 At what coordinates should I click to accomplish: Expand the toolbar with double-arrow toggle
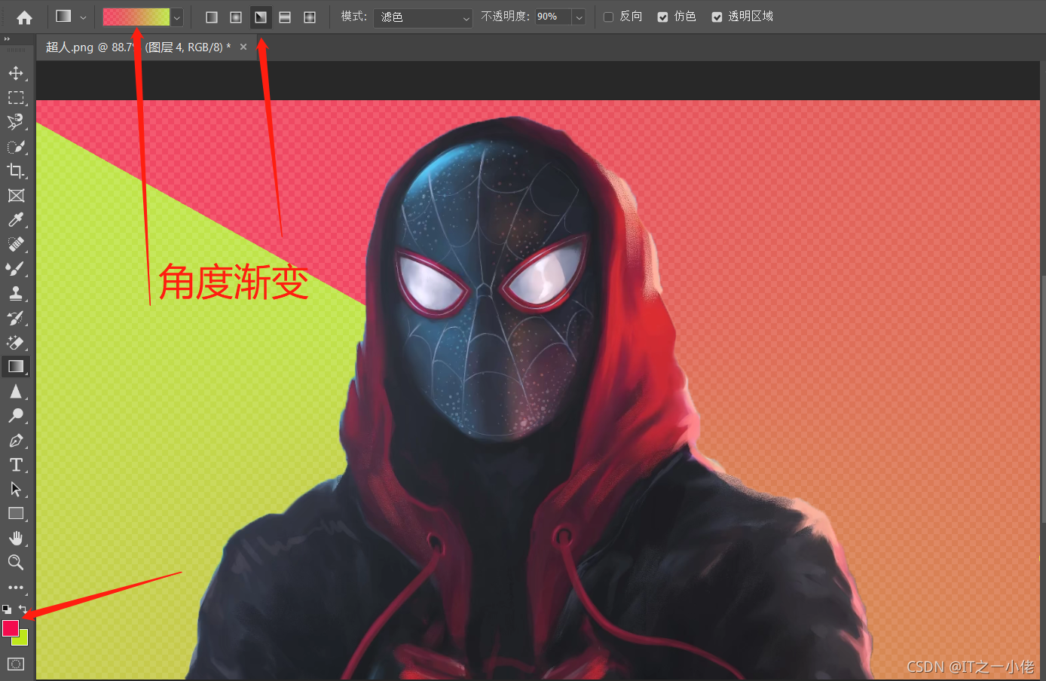pos(7,38)
